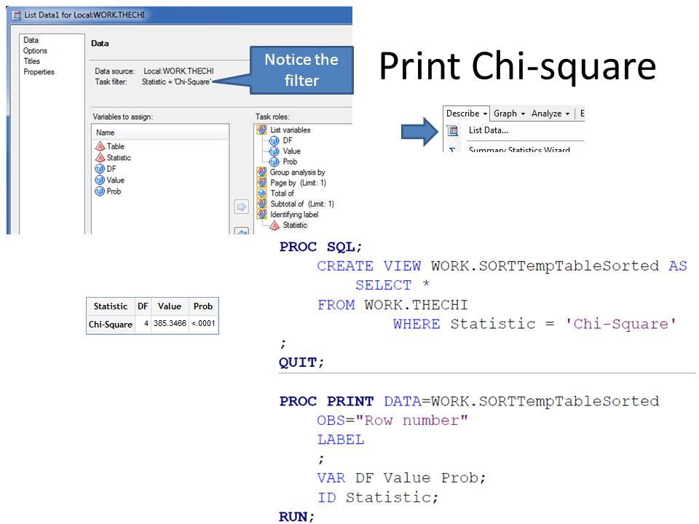The image size is (699, 524).
Task: Open the Titles section
Action: [x=31, y=61]
